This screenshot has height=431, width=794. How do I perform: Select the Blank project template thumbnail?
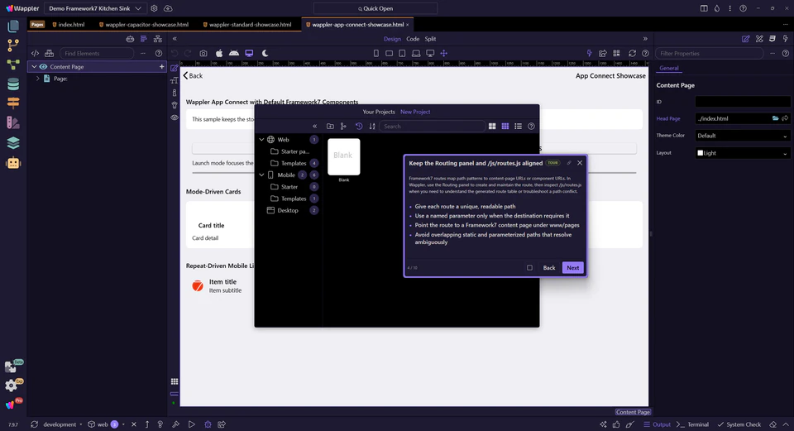(x=344, y=156)
